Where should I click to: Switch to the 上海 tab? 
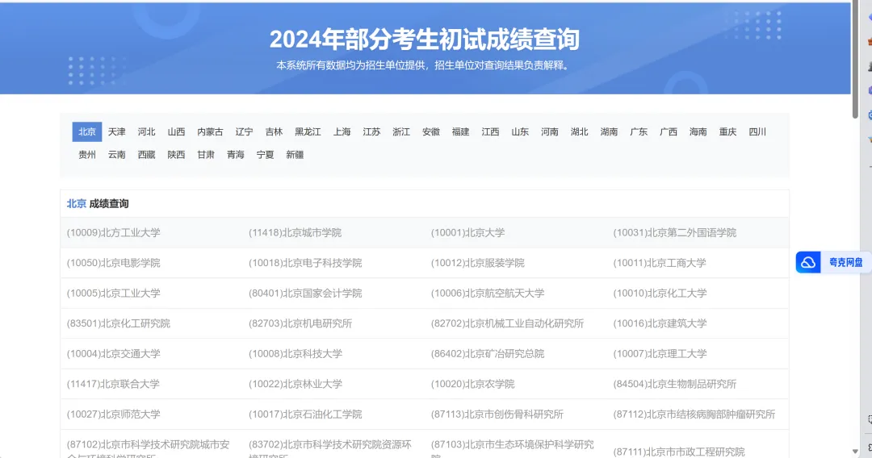click(x=342, y=131)
